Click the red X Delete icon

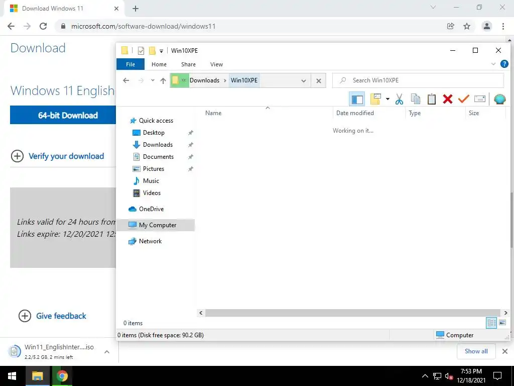(447, 99)
